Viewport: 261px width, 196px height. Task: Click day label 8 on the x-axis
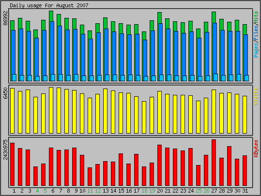68,191
